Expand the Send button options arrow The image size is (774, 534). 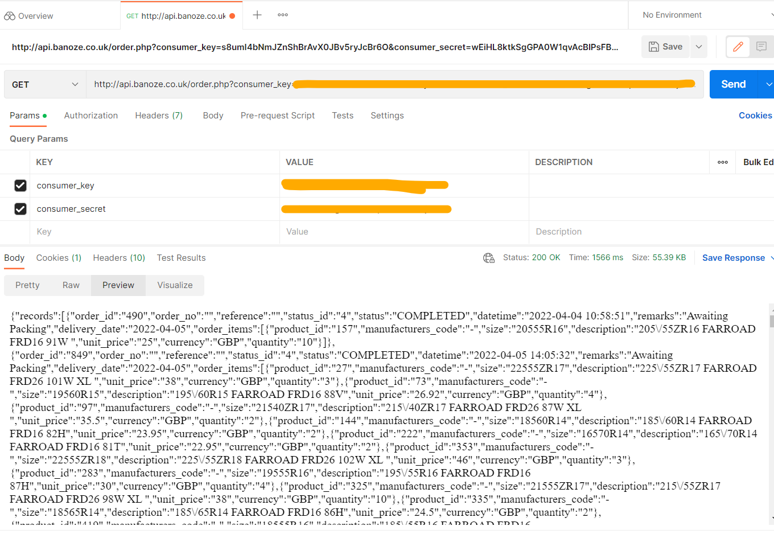768,84
